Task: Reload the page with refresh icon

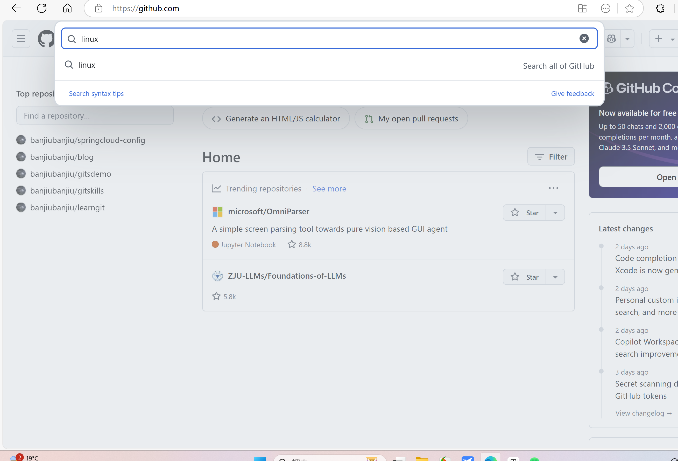Action: point(42,8)
